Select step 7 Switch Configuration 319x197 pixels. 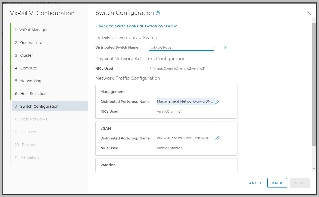point(37,106)
